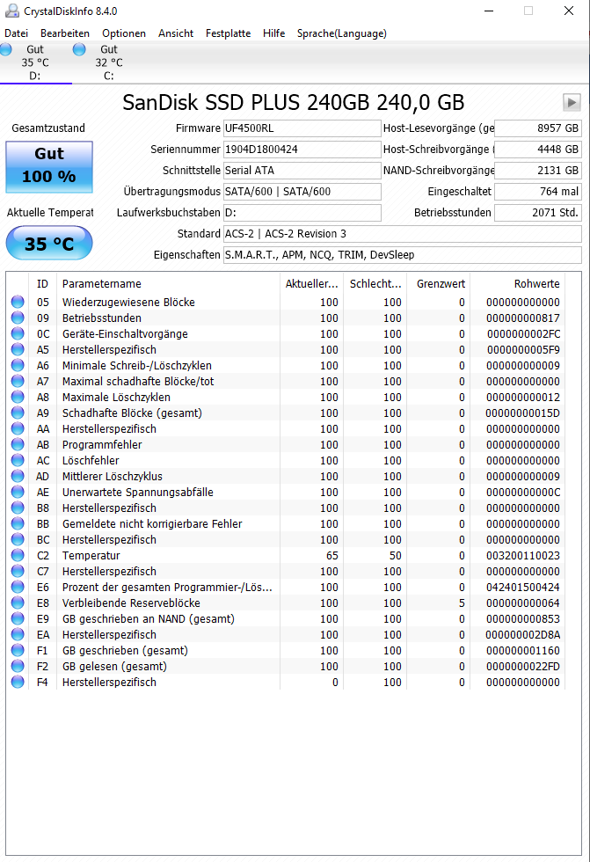Image resolution: width=590 pixels, height=862 pixels.
Task: Click raw value 003200110023 in Temperatur row
Action: click(523, 556)
